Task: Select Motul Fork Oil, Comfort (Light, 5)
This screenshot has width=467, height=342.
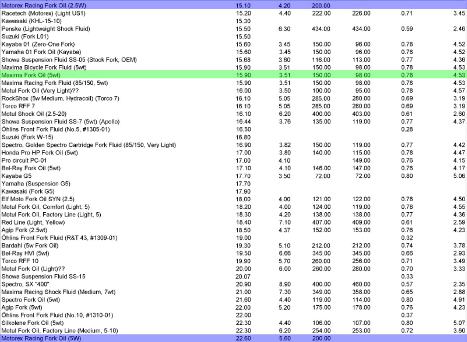Action: pos(45,207)
